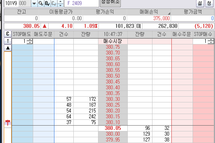Viewport: 215px width, 143px height.
Task: Click the 'STOP매수' column header
Action: coord(203,34)
